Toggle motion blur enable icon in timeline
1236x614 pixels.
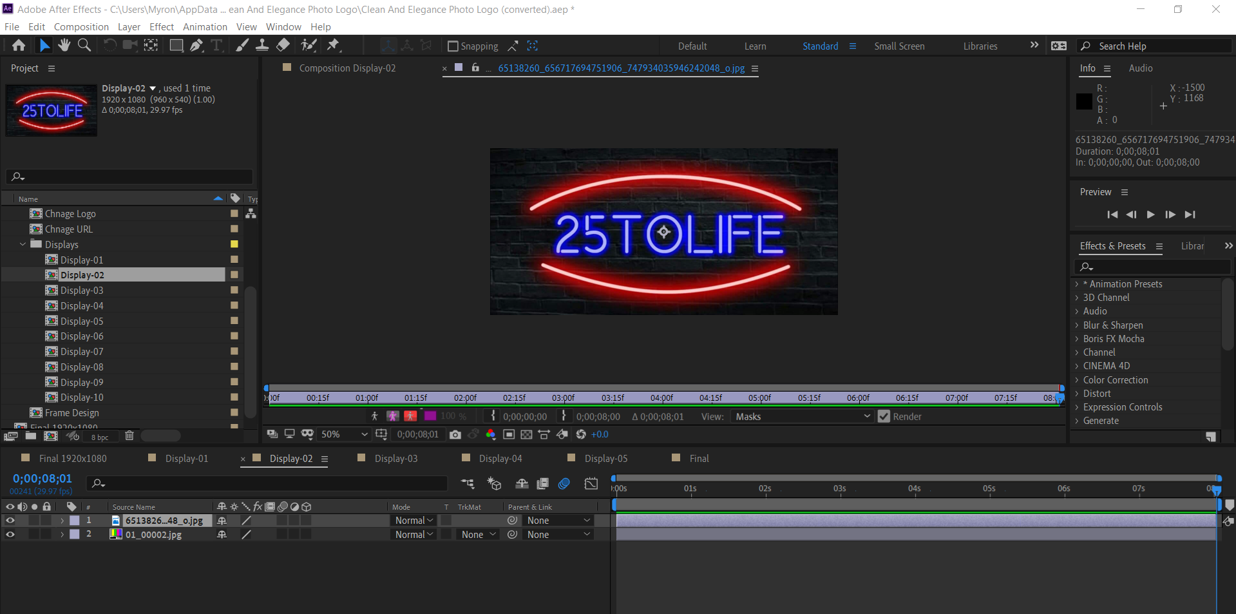pos(564,483)
